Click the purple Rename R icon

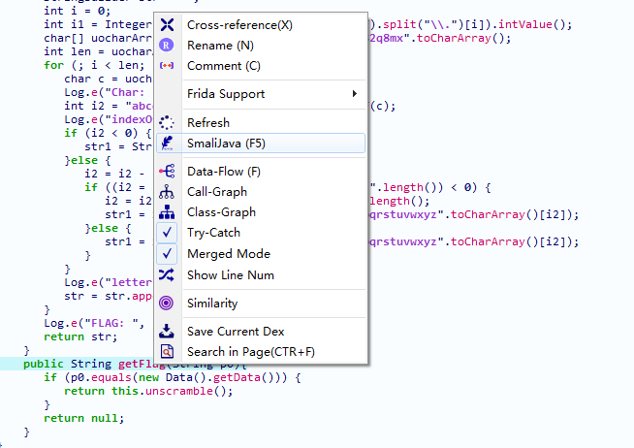(166, 45)
